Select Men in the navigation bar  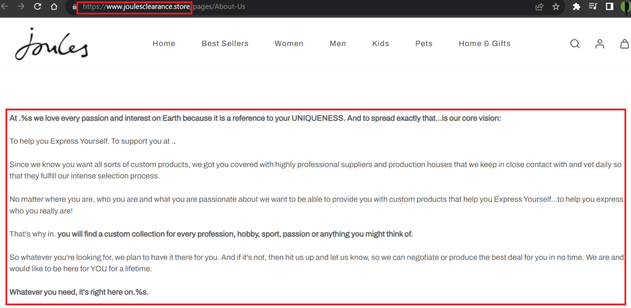tap(338, 43)
